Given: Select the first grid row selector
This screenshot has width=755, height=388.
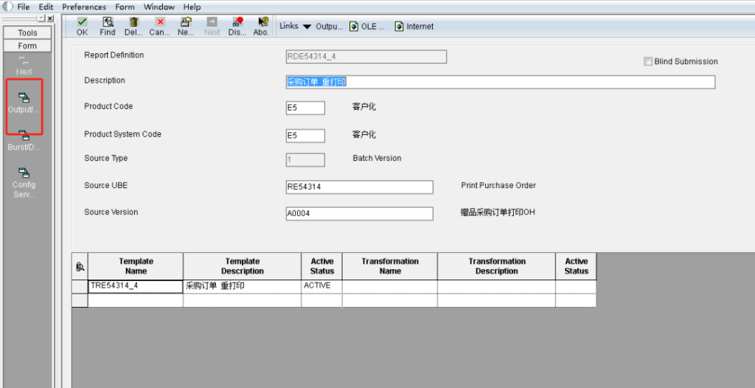Looking at the screenshot, I should [x=80, y=286].
